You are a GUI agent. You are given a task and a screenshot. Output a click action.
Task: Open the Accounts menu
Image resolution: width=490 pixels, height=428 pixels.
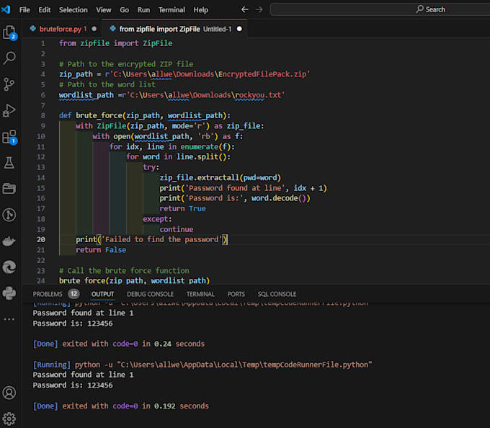click(x=9, y=393)
